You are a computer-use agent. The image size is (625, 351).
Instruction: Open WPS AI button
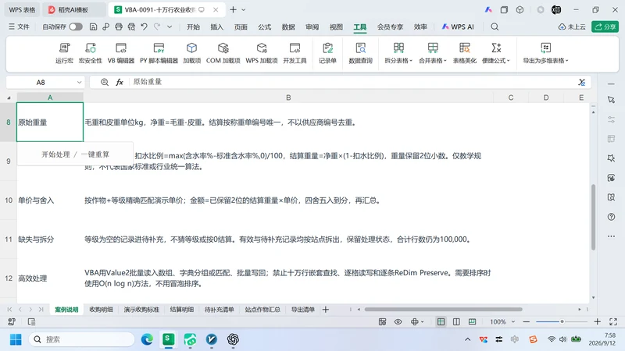(x=458, y=27)
